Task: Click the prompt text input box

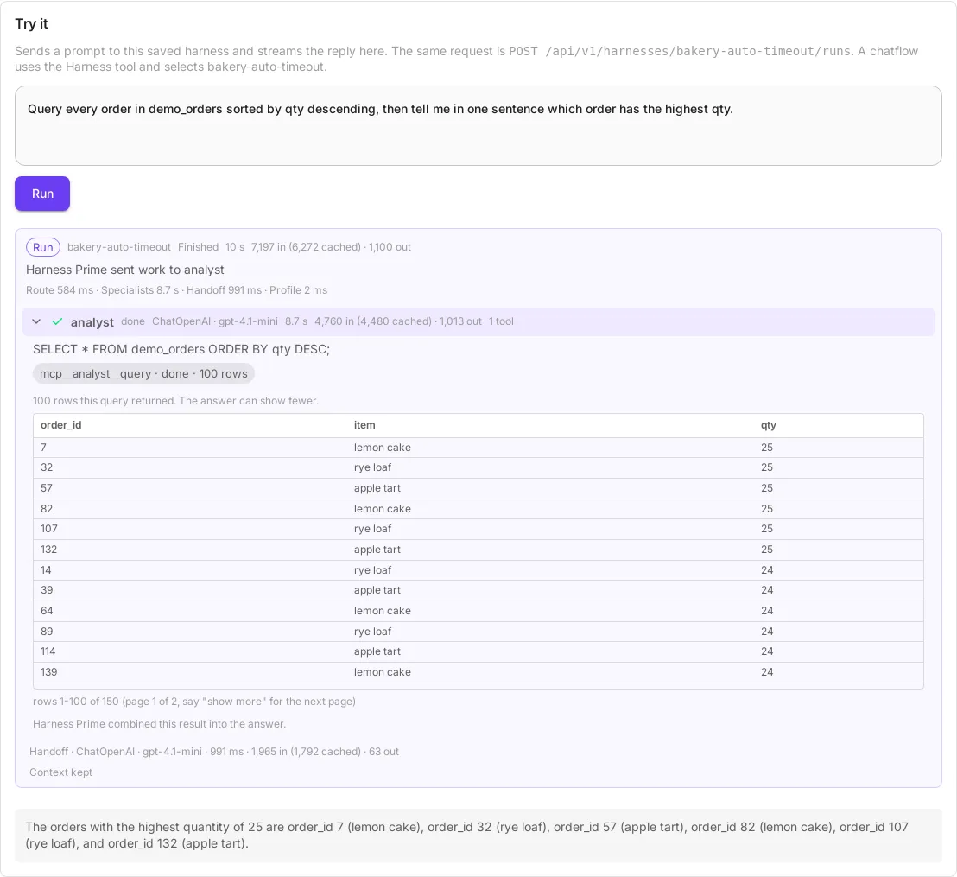Action: [x=478, y=126]
